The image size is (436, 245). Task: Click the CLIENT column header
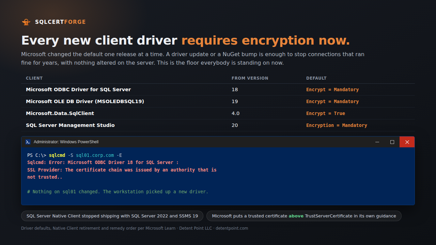34,78
